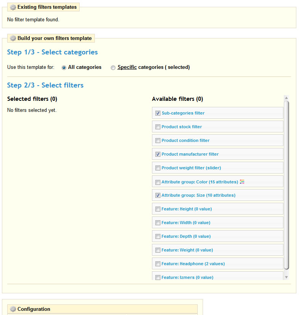Click the Selected filters (0) heading

click(x=32, y=99)
